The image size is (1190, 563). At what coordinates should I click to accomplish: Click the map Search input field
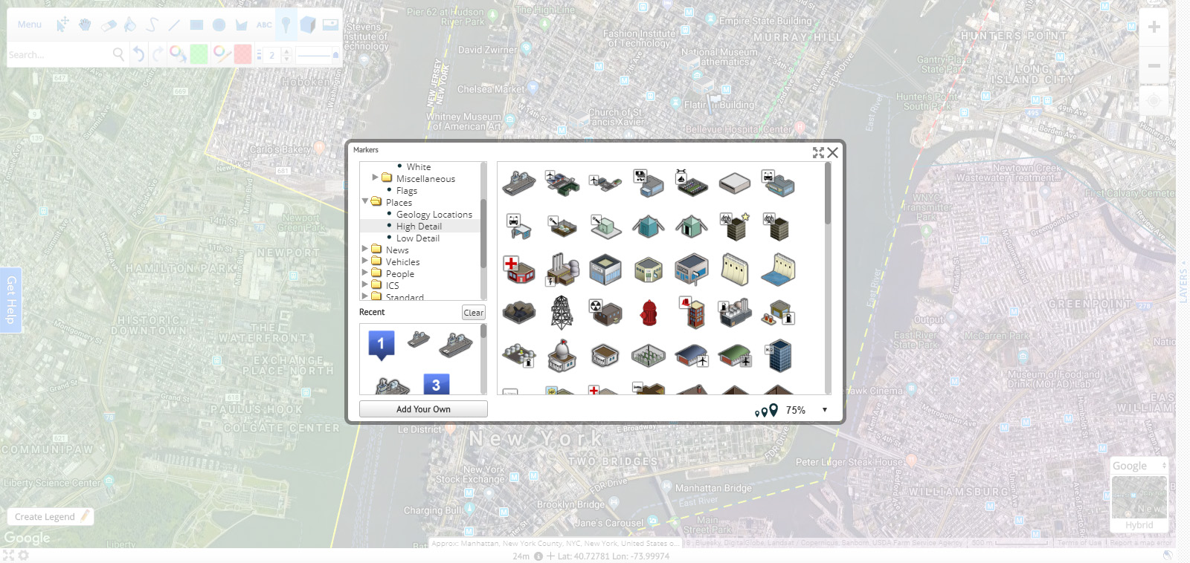coord(58,55)
